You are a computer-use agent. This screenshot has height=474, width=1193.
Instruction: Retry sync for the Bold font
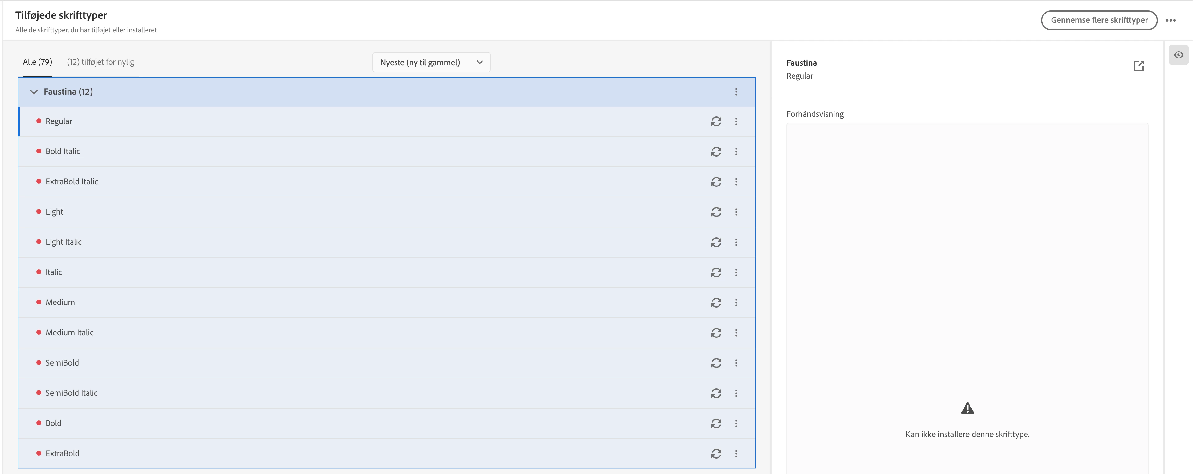click(x=716, y=423)
